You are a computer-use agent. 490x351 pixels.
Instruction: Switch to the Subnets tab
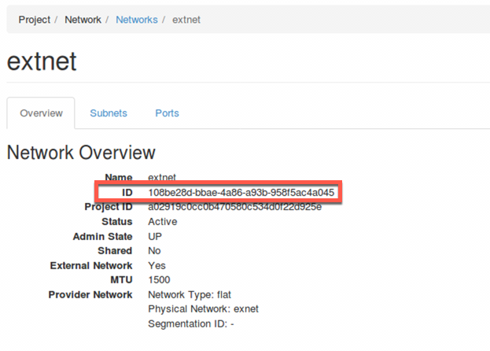(109, 113)
